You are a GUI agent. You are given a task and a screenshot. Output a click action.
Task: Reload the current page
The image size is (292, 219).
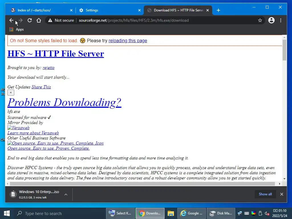[x=30, y=20]
